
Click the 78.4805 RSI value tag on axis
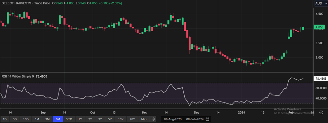click(321, 79)
